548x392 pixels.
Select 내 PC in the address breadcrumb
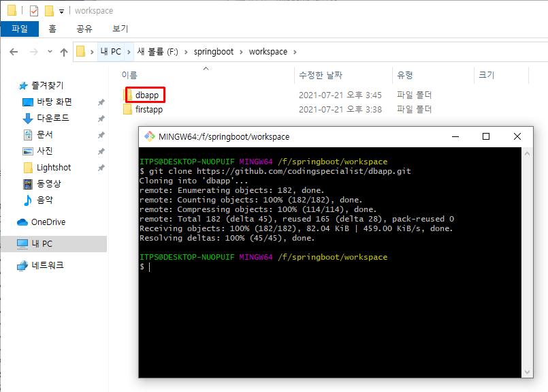point(111,52)
